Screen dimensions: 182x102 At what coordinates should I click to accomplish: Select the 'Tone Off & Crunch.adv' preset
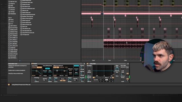click(27, 33)
